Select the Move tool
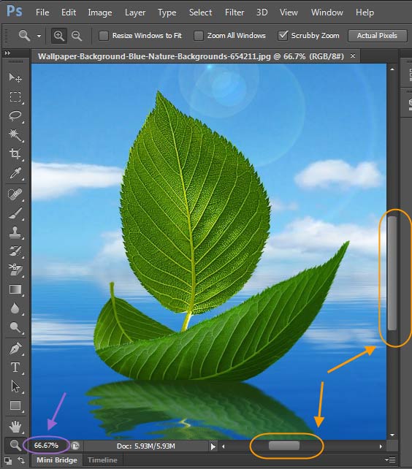Screen dimensions: 412x469 tap(15, 77)
